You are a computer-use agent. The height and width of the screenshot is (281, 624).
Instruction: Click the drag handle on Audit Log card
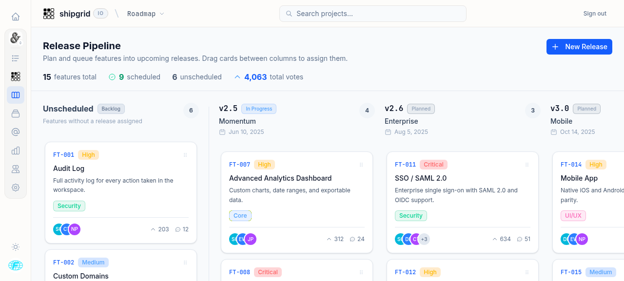(185, 155)
